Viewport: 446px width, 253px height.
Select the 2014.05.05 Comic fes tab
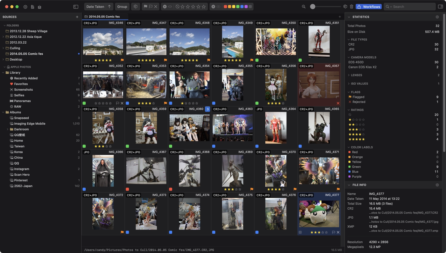click(x=104, y=17)
